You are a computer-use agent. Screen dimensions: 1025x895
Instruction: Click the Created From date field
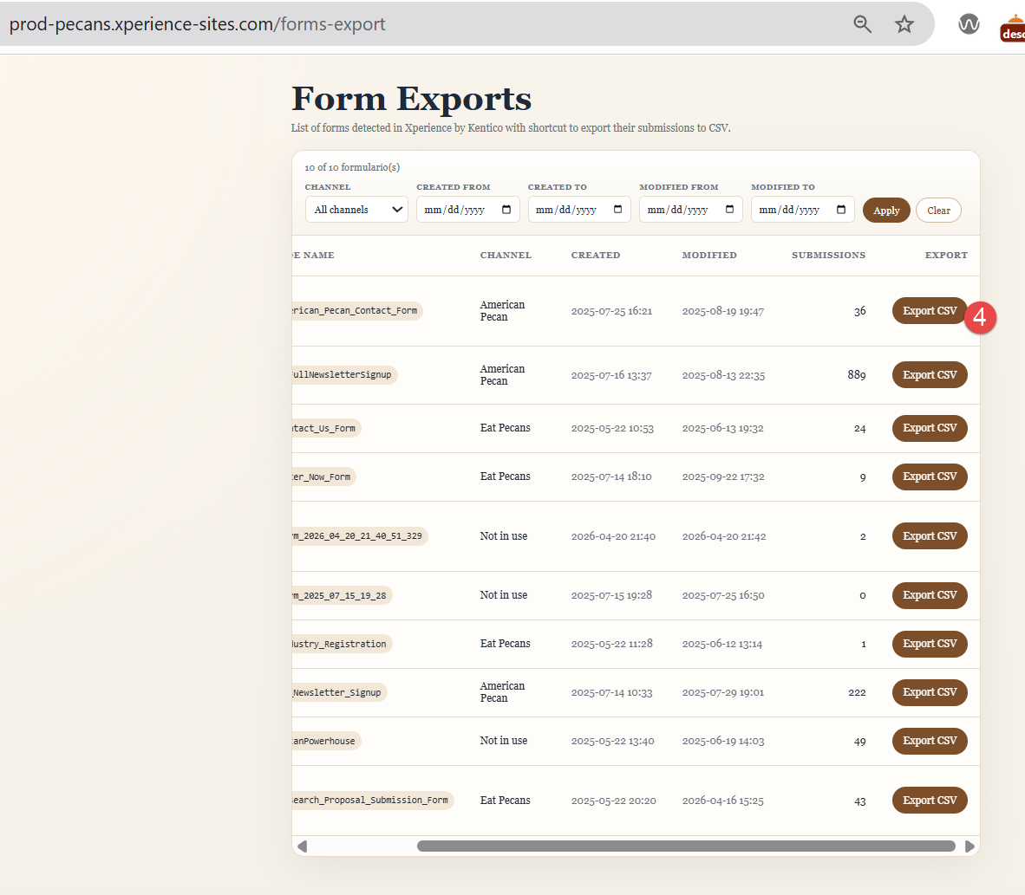tap(467, 210)
